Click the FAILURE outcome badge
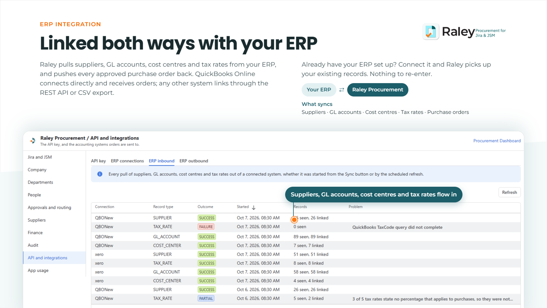The image size is (547, 308). [206, 227]
